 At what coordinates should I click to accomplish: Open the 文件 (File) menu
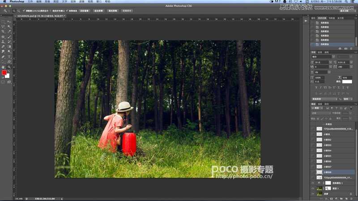tap(30, 1)
